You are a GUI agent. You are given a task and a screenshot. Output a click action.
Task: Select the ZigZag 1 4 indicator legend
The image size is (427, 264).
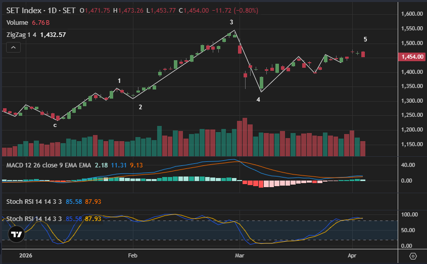[21, 35]
